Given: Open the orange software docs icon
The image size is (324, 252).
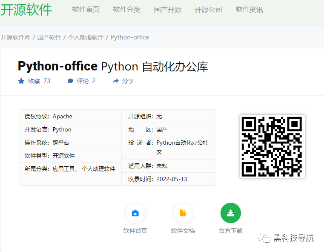Looking at the screenshot, I should (183, 213).
